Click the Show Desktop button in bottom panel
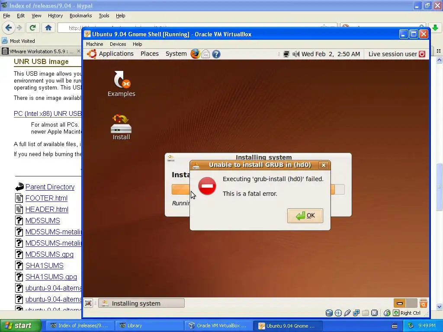The image size is (443, 332). (88, 303)
